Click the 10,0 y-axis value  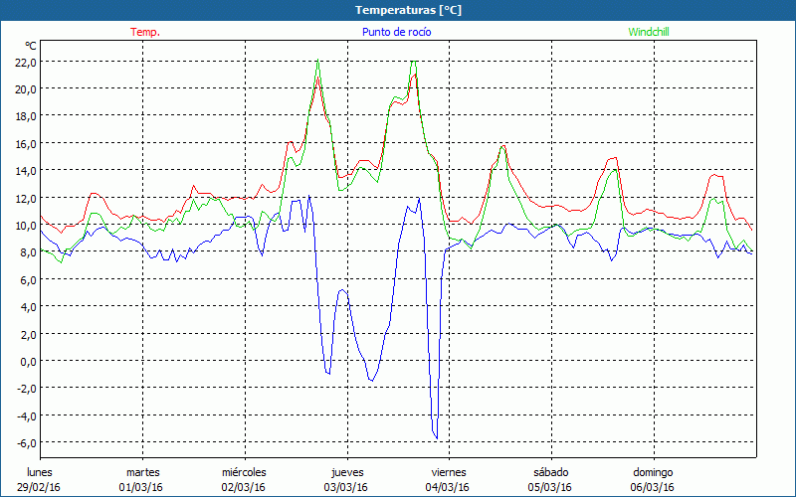click(x=25, y=225)
